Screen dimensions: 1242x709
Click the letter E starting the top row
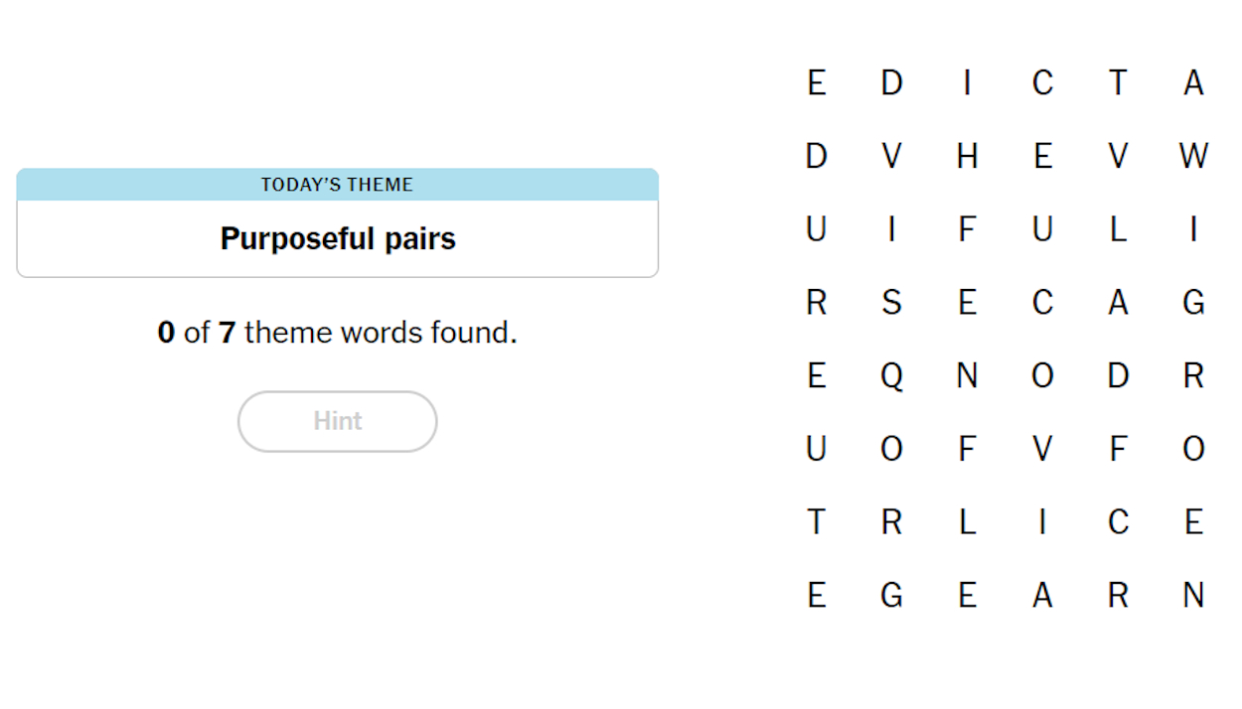(x=816, y=83)
